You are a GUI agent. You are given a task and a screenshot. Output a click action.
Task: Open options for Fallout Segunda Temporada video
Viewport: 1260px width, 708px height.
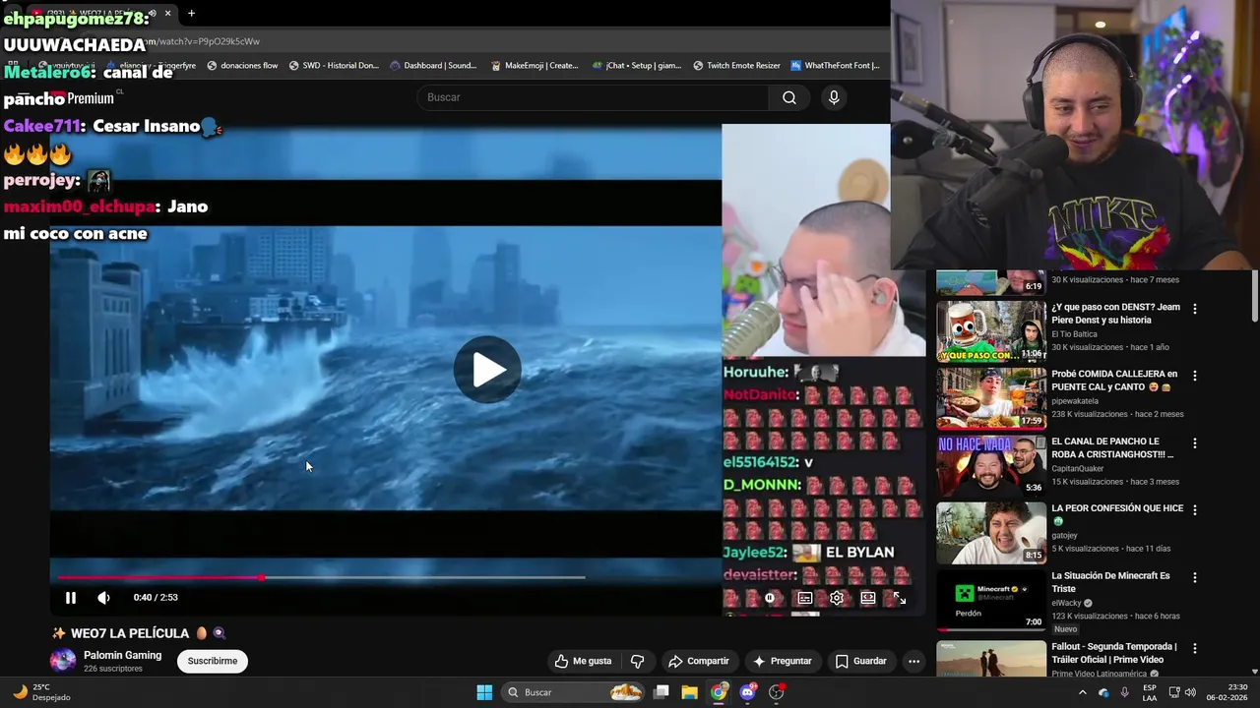pyautogui.click(x=1195, y=649)
